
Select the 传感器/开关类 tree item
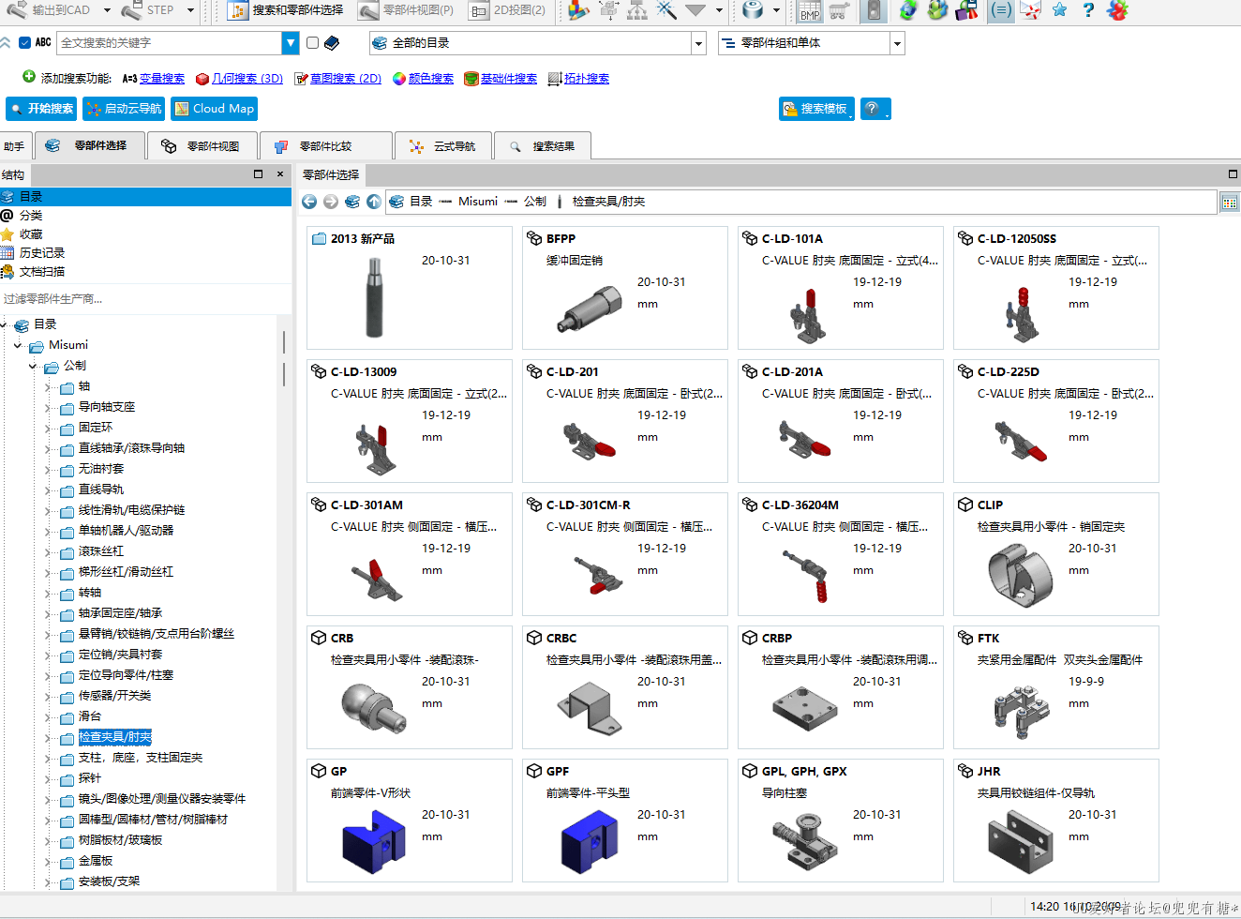114,696
